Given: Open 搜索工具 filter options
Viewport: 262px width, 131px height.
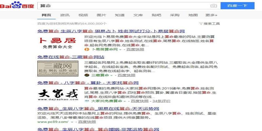Looking at the screenshot, I should [x=210, y=24].
